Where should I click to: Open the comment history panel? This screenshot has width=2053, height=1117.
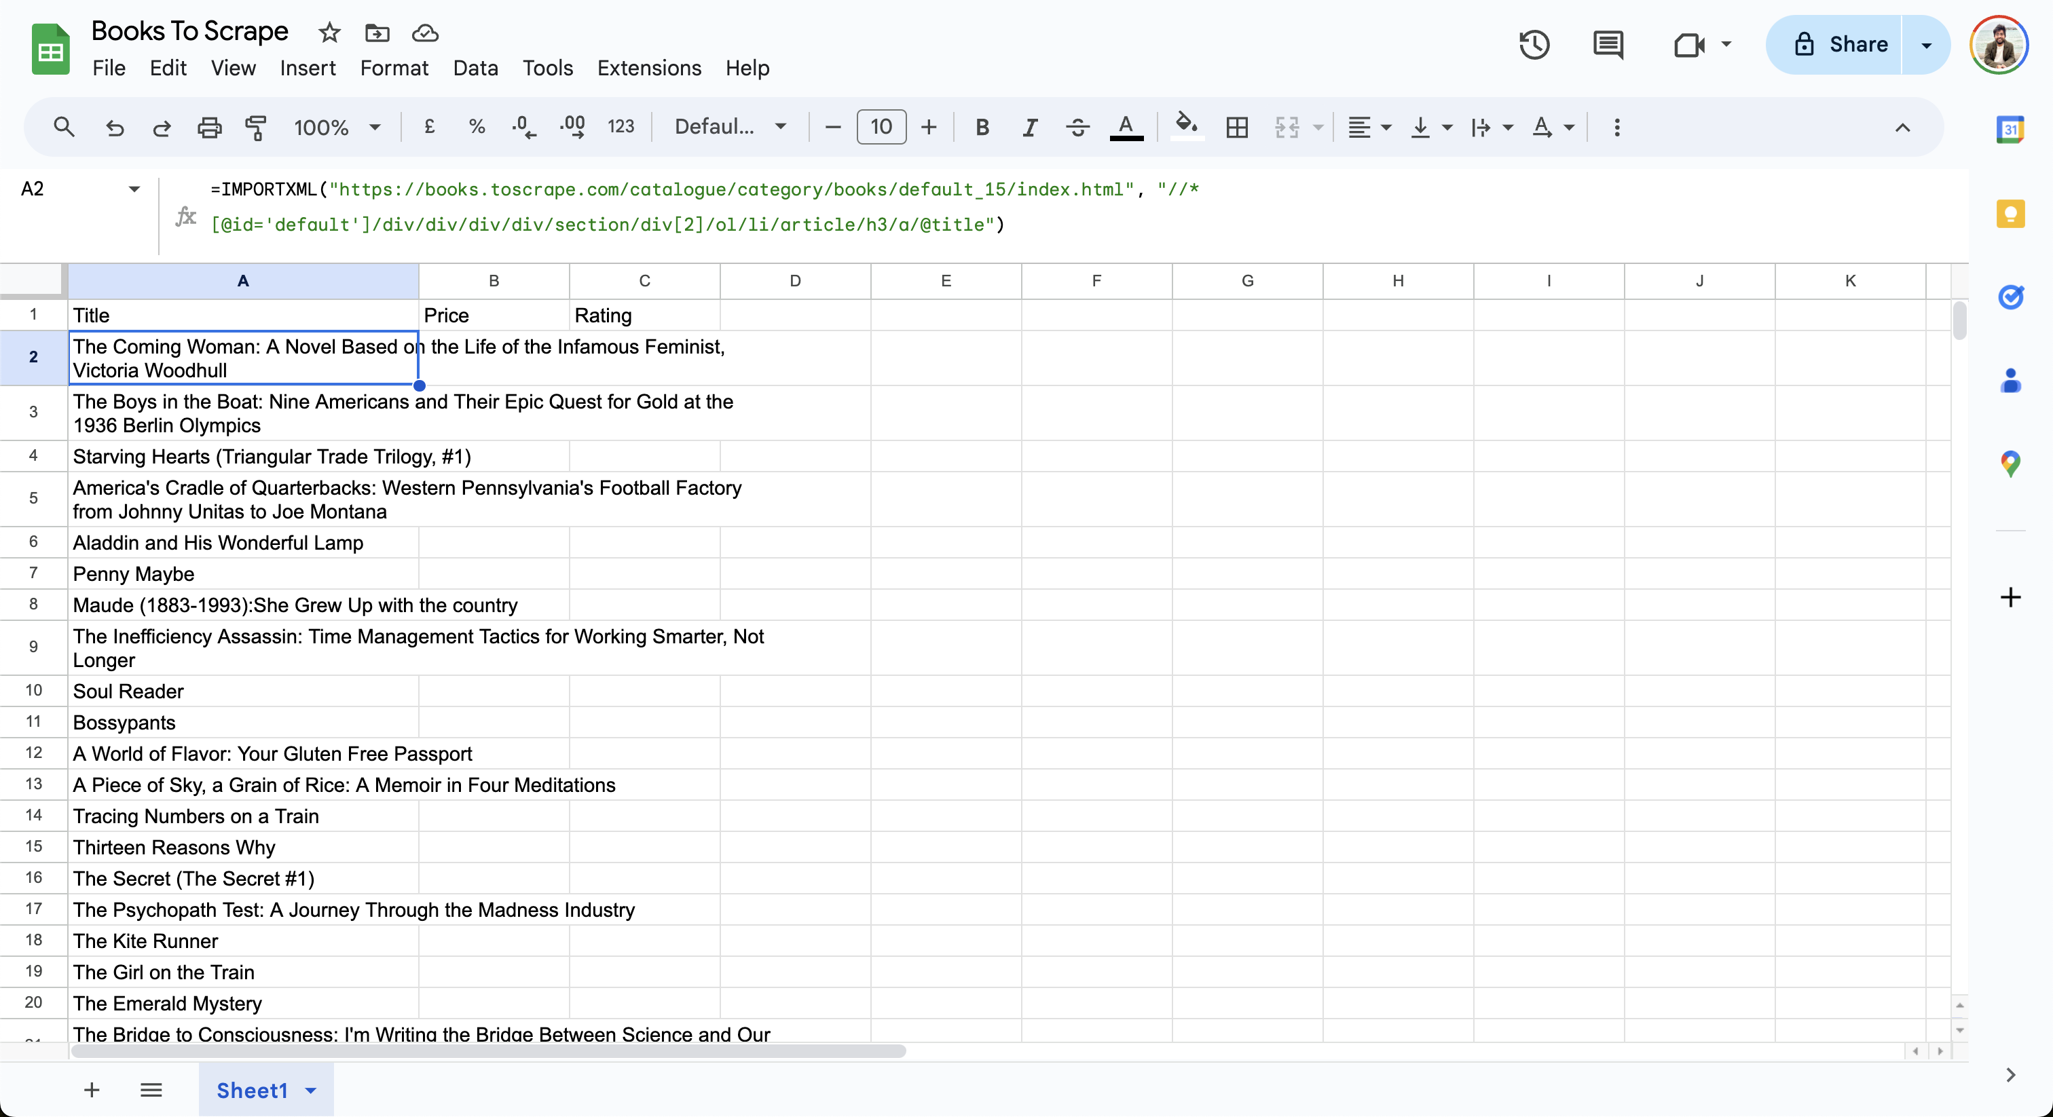pyautogui.click(x=1608, y=45)
